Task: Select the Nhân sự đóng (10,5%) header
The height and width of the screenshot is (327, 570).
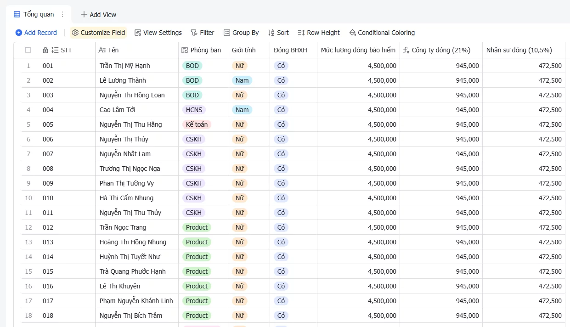Action: [524, 50]
